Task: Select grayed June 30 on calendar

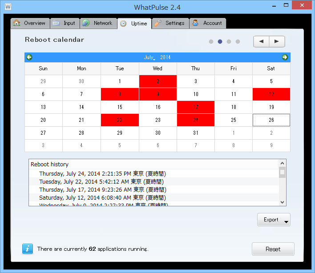Action: [x=81, y=81]
